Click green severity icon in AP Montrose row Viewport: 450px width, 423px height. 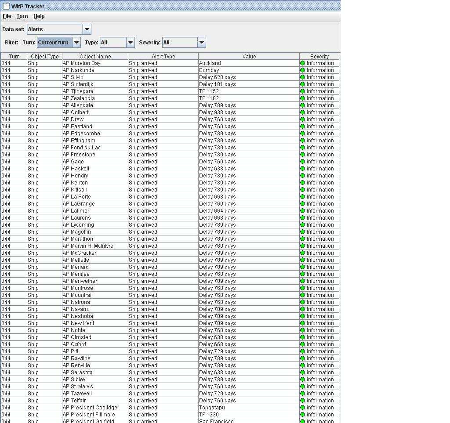[x=302, y=288]
